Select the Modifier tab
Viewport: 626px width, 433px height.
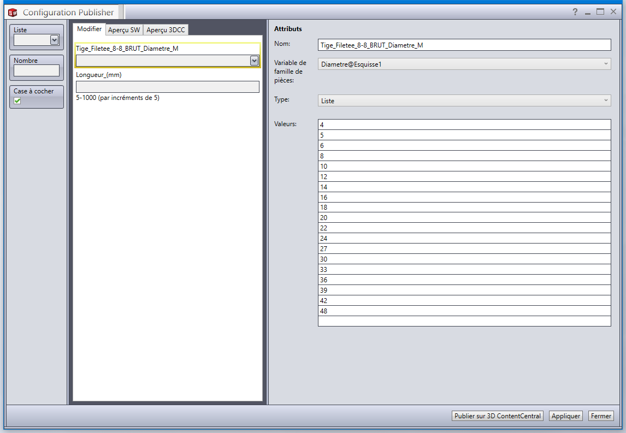pos(89,29)
